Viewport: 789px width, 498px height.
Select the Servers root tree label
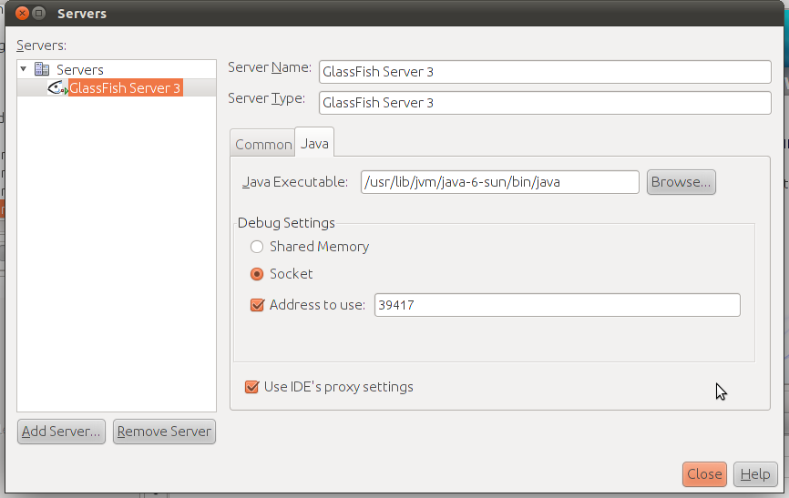click(x=79, y=69)
